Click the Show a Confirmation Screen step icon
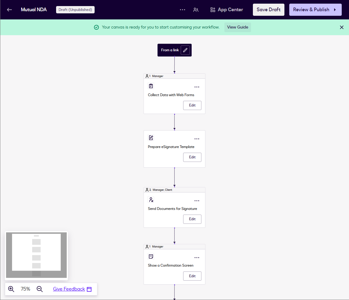Viewport: 349px width, 300px height. [151, 257]
